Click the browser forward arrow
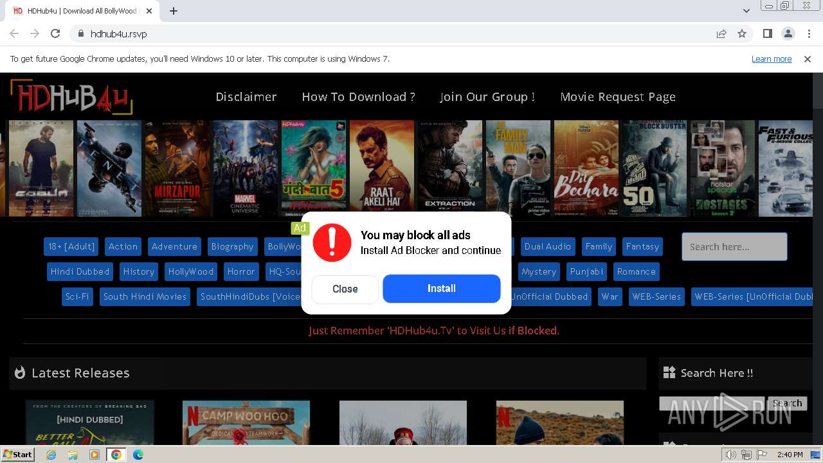Screen dimensions: 823x463 point(35,33)
